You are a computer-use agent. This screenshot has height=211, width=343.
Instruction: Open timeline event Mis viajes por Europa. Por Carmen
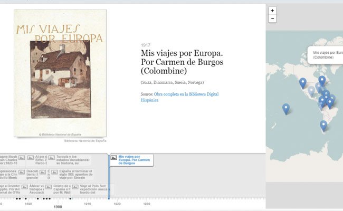pos(134,160)
